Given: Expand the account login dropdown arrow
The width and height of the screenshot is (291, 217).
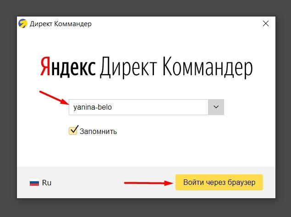Looking at the screenshot, I should [216, 107].
